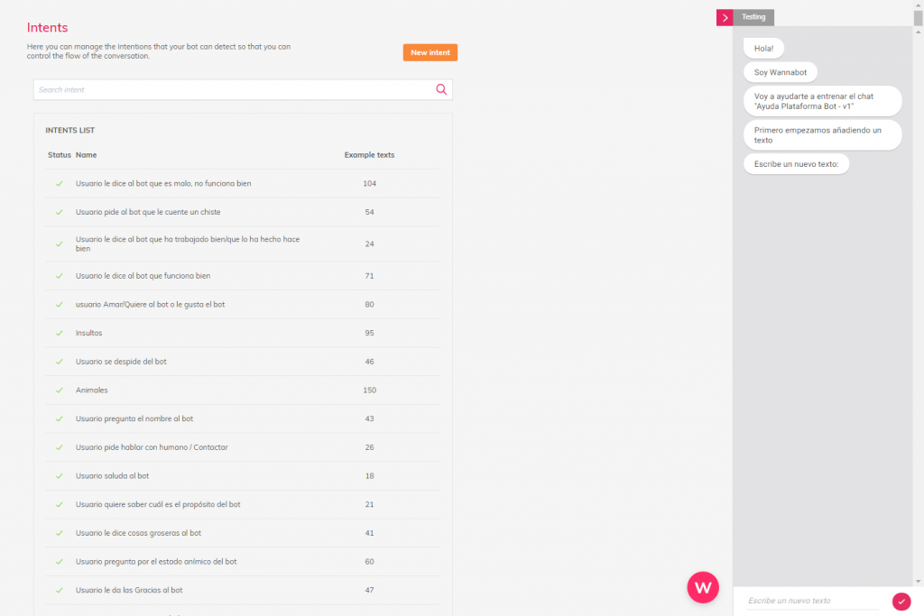Click status checkmark beside Usuario saluda al bot
Viewport: 924px width, 616px height.
click(x=59, y=476)
